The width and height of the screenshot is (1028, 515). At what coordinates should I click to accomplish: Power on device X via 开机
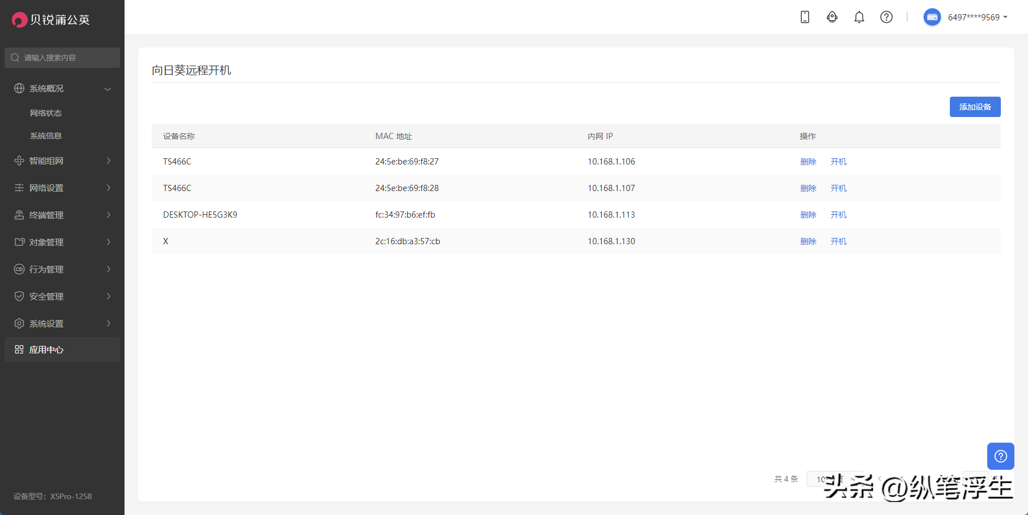(x=838, y=241)
